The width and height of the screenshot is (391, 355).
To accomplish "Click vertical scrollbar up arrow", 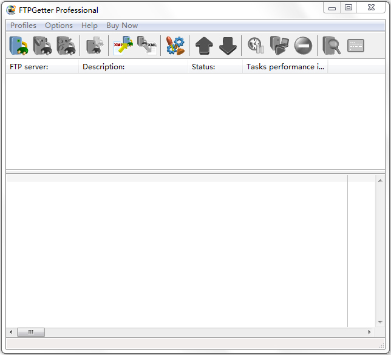I will 380,181.
